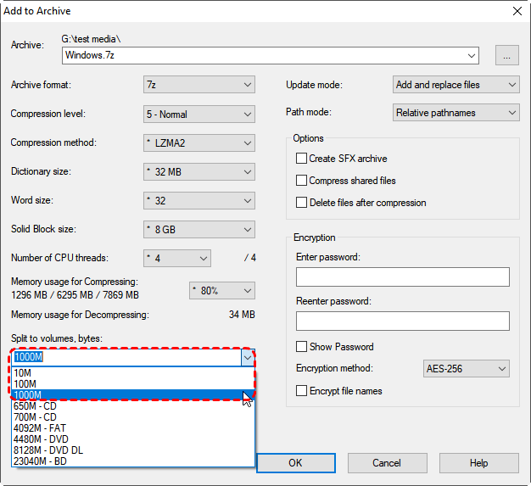Enable Create SFX archive checkbox
Screen dimensions: 531x486
(301, 159)
